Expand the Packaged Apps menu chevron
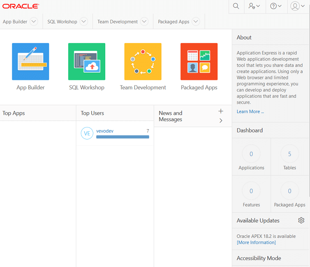Viewport: 310px width, 267px height. click(196, 21)
